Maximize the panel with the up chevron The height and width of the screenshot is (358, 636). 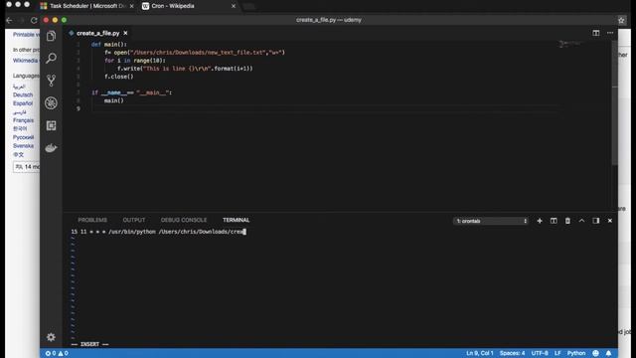click(x=581, y=221)
